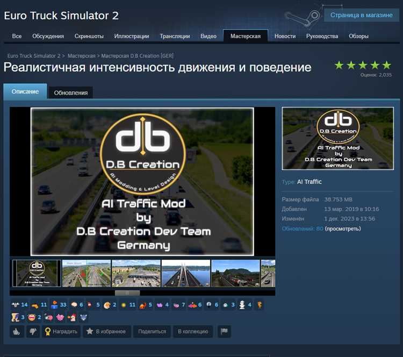The width and height of the screenshot is (403, 357).
Task: Click the file size value 38.753 MB
Action: pos(338,199)
